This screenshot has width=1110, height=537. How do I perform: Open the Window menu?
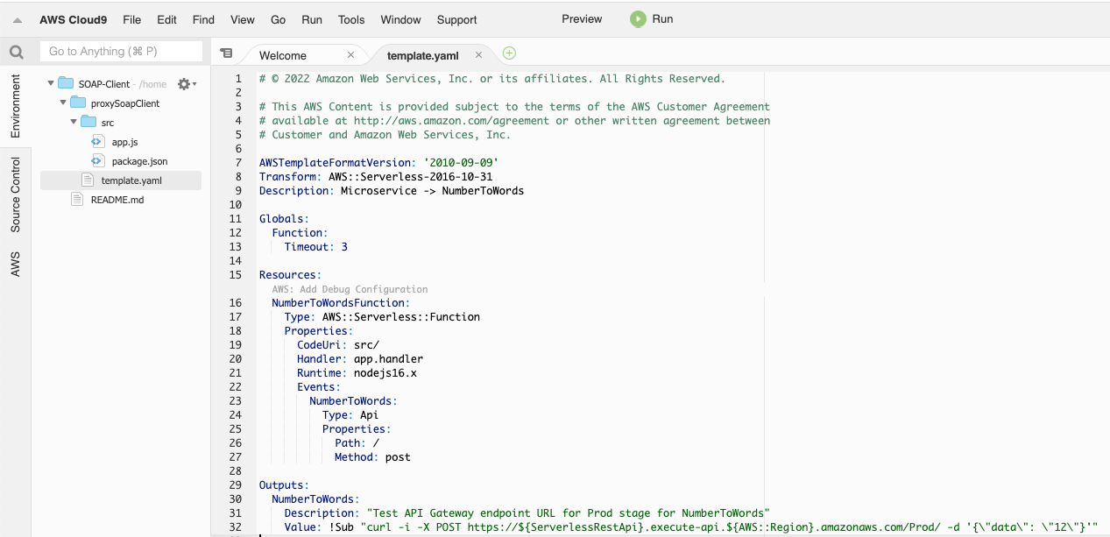pos(401,19)
